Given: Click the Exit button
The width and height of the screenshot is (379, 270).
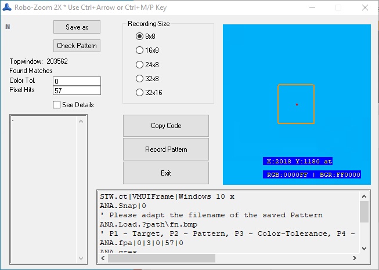Looking at the screenshot, I should [x=166, y=173].
